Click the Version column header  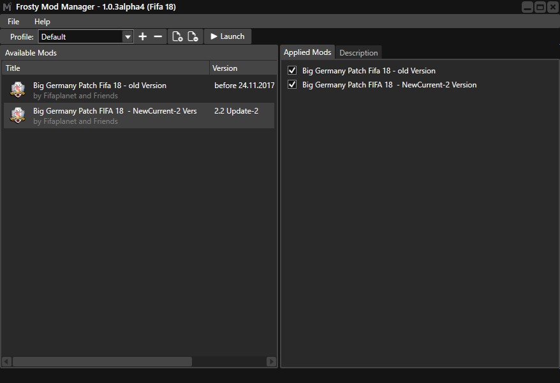(x=243, y=68)
